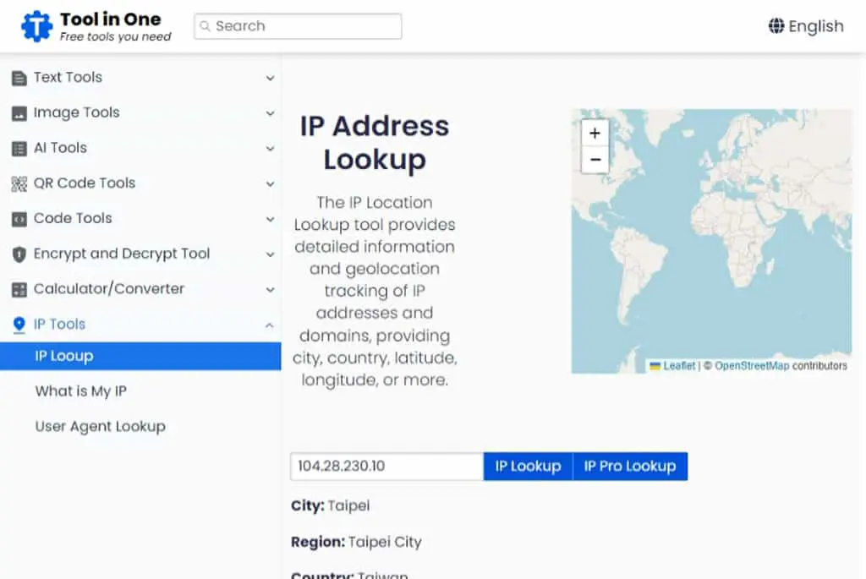Click the Calculator/Converter icon

[19, 290]
